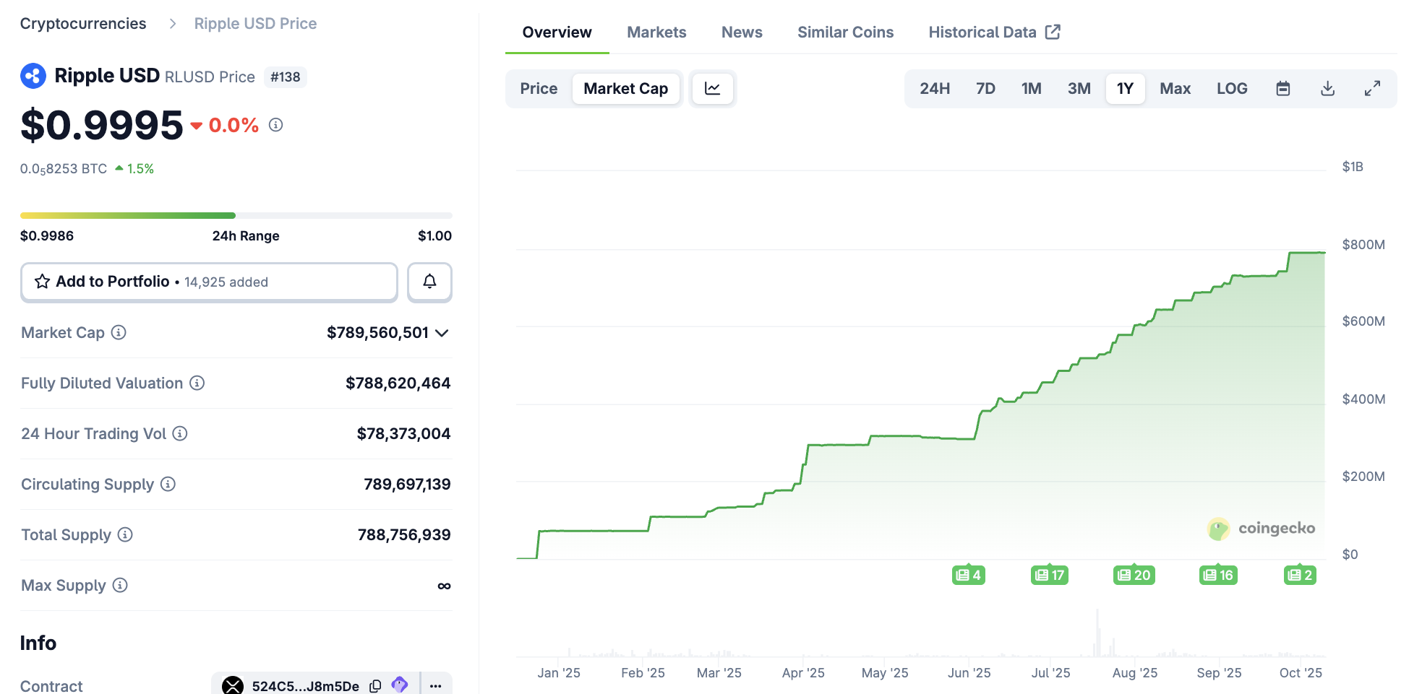Switch the chart to Price view
Image resolution: width=1409 pixels, height=694 pixels.
click(538, 88)
